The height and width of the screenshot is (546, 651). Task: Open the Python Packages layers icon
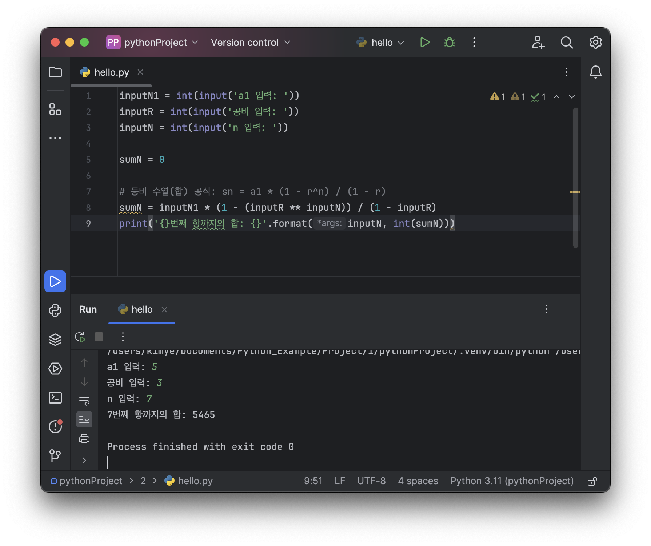click(x=55, y=340)
